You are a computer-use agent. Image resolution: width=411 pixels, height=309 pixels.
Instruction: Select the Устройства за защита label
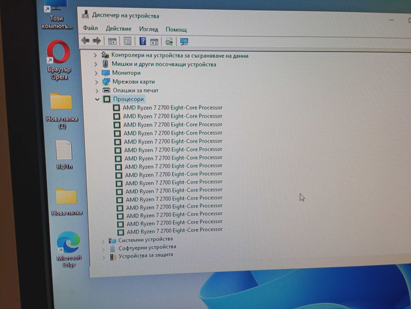146,255
